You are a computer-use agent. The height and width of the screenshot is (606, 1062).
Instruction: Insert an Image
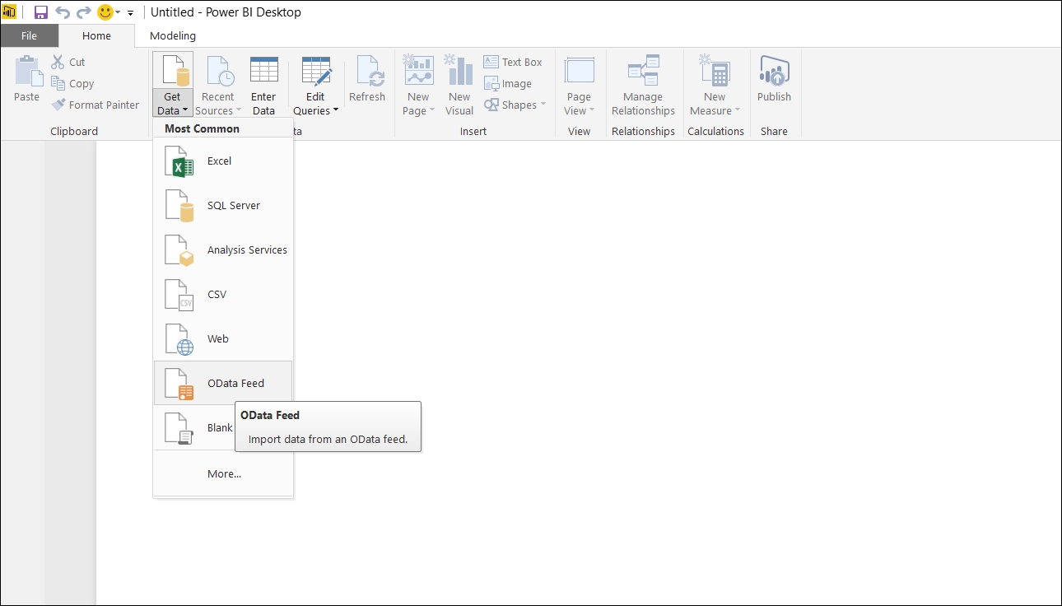pos(508,83)
